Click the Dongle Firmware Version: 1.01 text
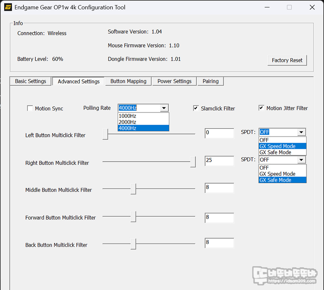The height and width of the screenshot is (290, 324). [x=144, y=59]
